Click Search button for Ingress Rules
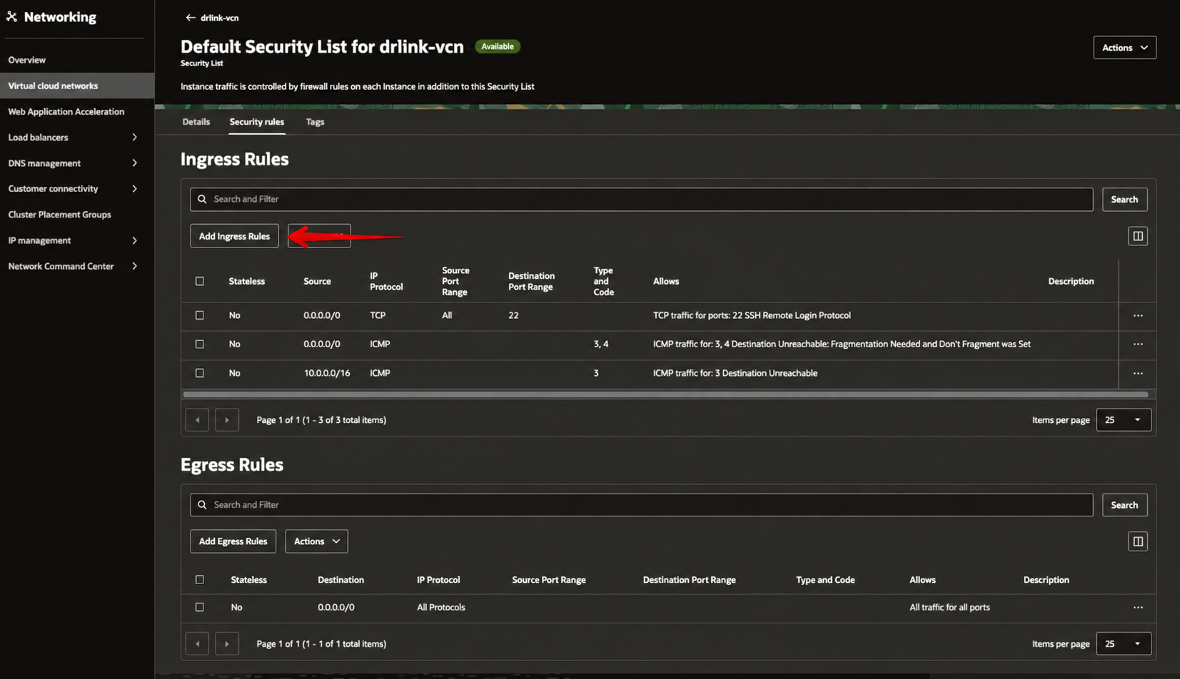Screen dimensions: 1180x679 1124,200
